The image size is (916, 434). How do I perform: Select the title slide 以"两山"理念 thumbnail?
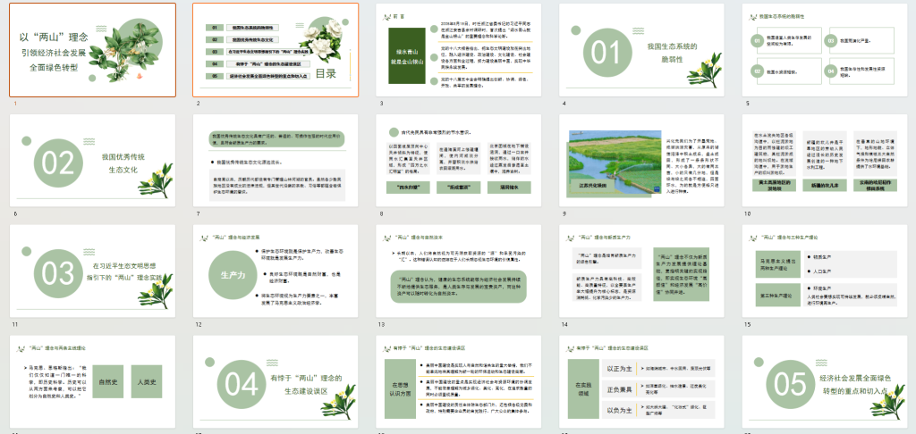(x=92, y=50)
